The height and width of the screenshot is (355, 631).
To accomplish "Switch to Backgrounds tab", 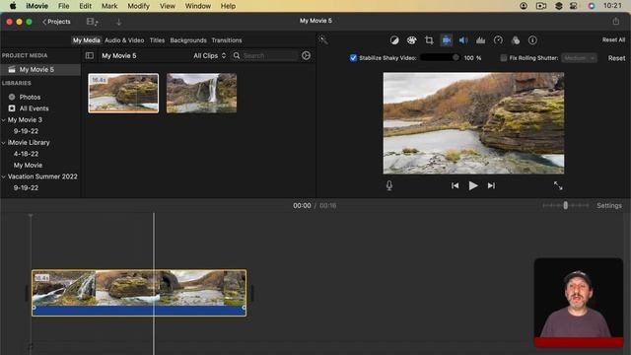I will [x=188, y=40].
